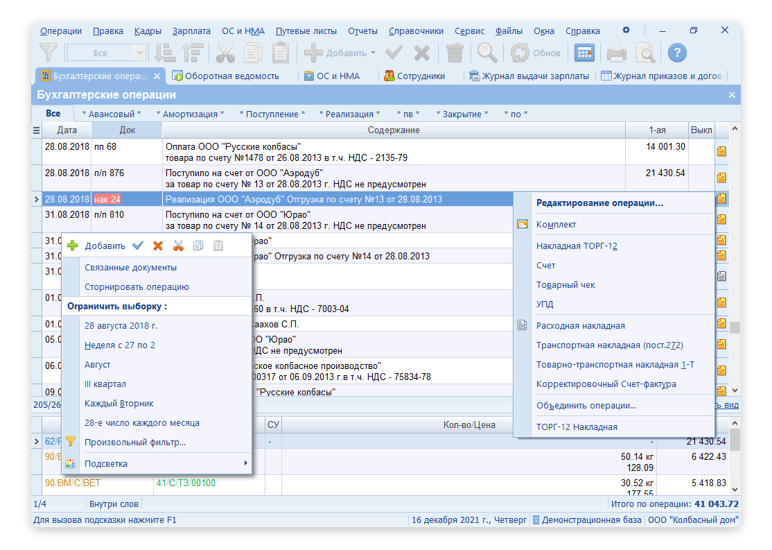Click the magnifier search toolbar icon
772x550 pixels.
tap(487, 53)
